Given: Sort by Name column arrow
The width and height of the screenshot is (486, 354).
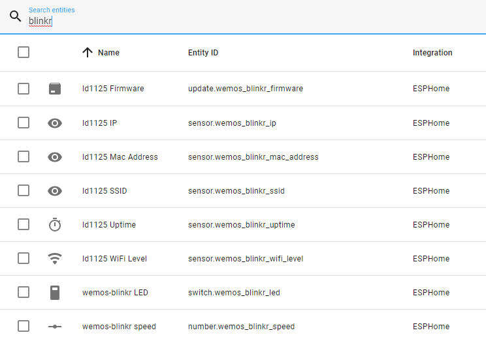Looking at the screenshot, I should [x=88, y=52].
